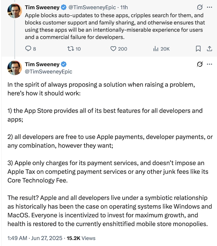Reply to the top Tim Sweeney post
217x246 pixels.
click(28, 49)
